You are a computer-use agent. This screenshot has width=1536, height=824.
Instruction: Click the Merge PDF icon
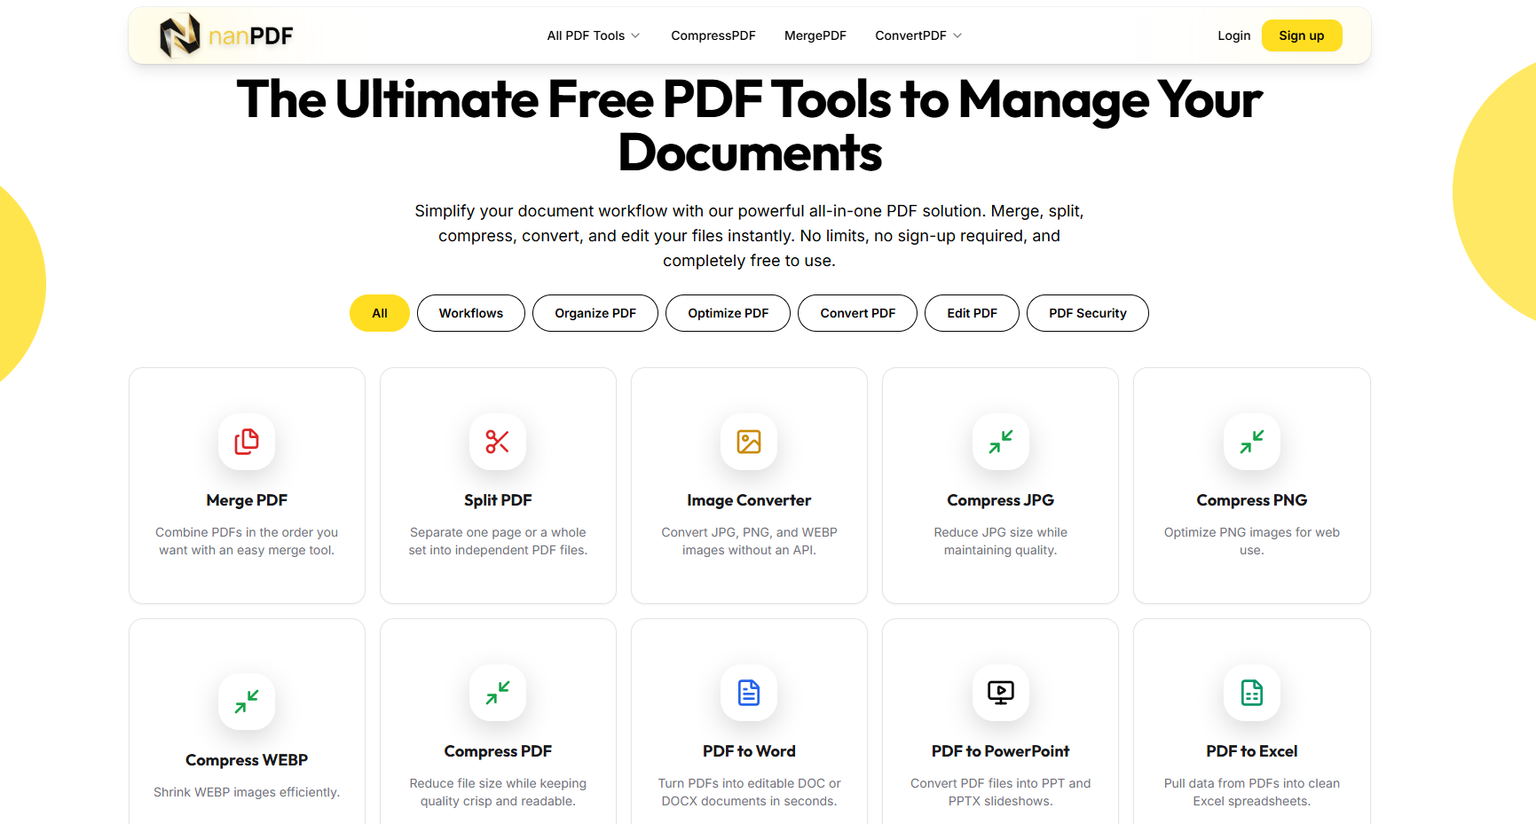(247, 442)
